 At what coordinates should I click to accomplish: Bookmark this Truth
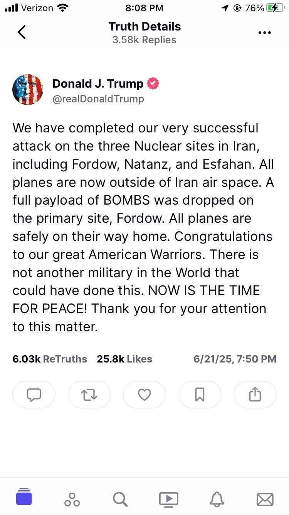[x=200, y=395]
